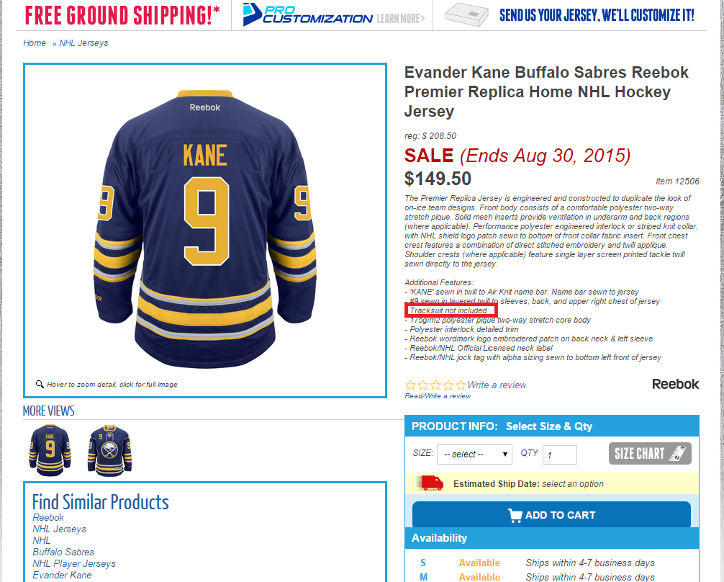
Task: Open Buffalo Sabres similar products link
Action: [63, 552]
